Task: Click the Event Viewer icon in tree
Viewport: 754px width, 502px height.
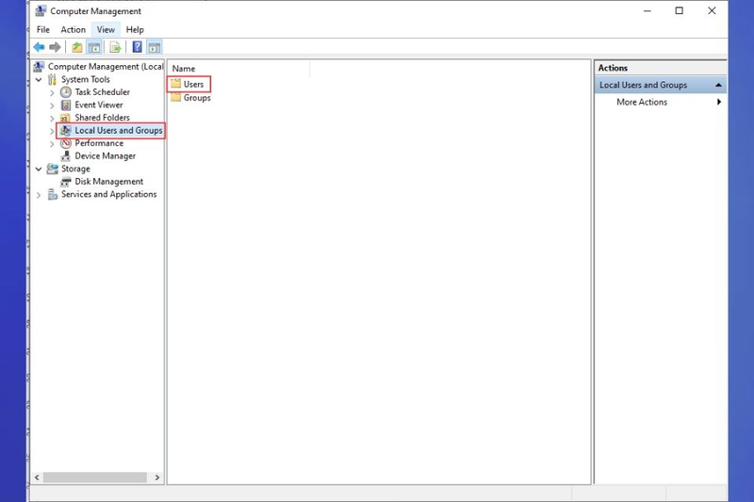Action: [66, 105]
